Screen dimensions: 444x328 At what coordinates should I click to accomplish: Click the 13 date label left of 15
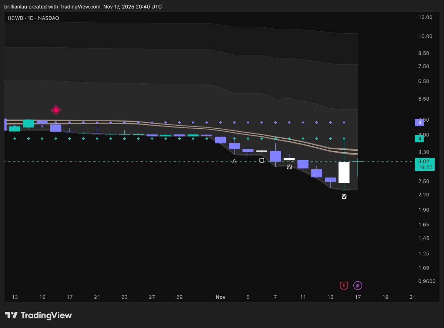point(15,297)
